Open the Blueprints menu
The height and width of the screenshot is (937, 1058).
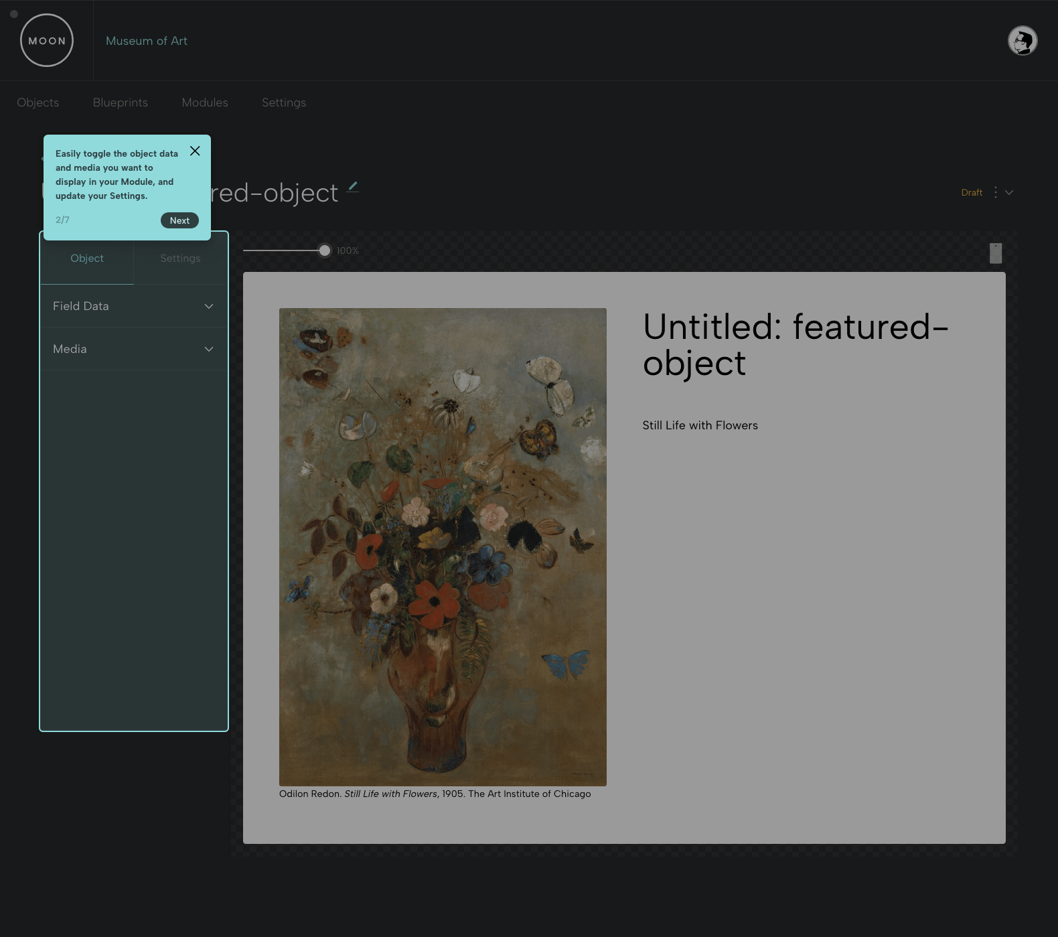[x=121, y=102]
